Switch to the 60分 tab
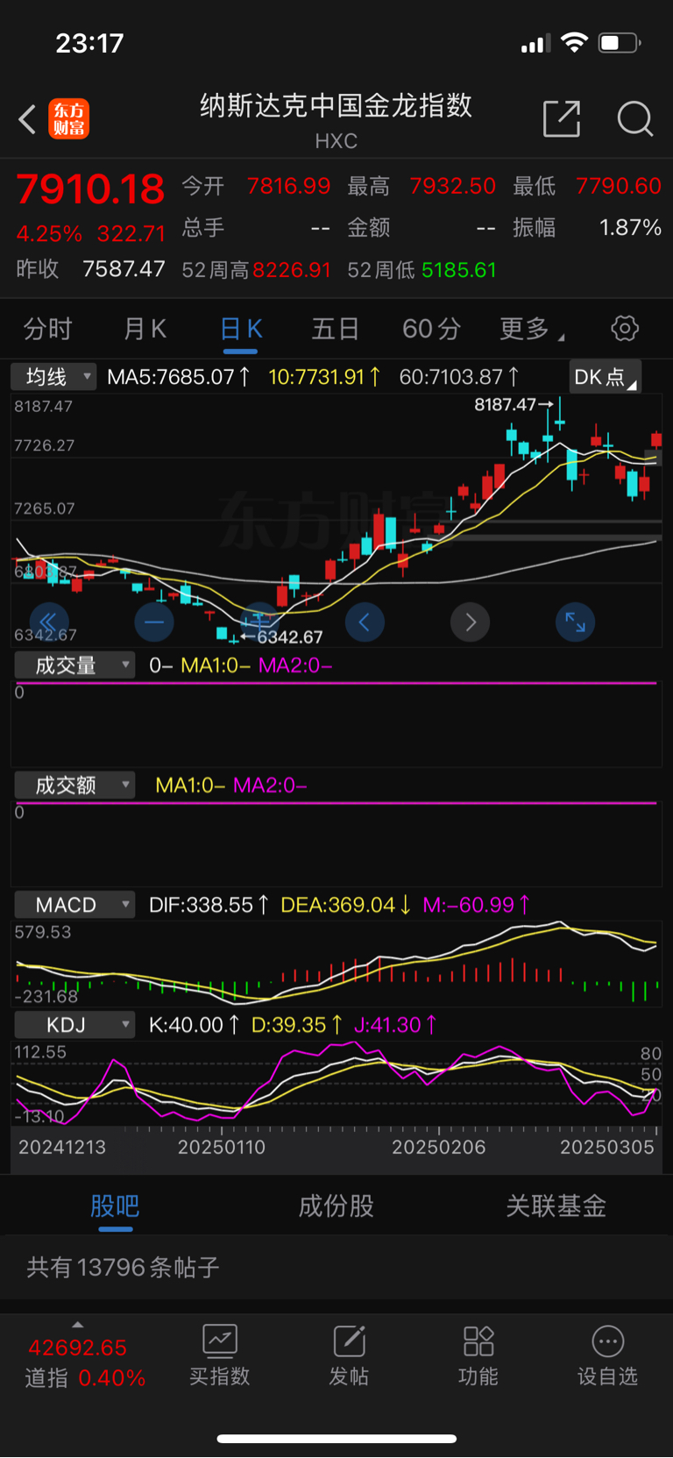The image size is (673, 1458). [x=431, y=329]
